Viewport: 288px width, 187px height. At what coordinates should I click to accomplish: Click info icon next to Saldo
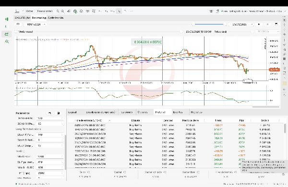pos(89,172)
